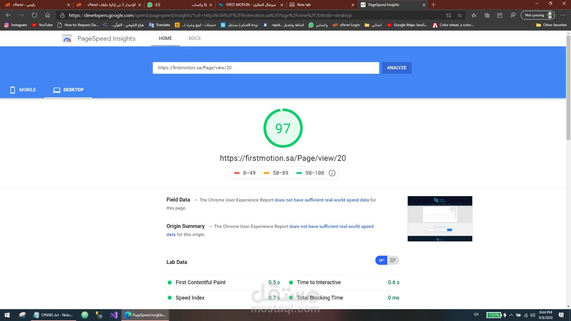Click the browser forward arrow
The width and height of the screenshot is (571, 321).
click(21, 15)
